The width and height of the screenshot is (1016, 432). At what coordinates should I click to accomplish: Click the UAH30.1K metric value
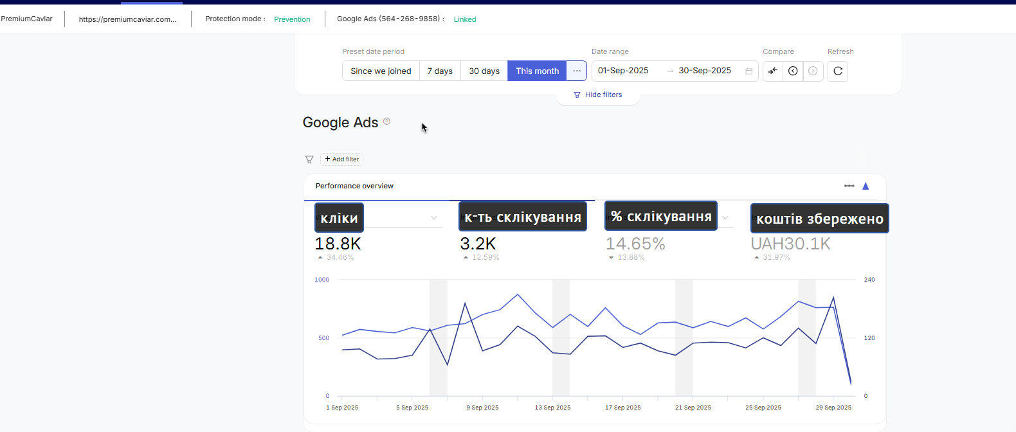tap(790, 244)
